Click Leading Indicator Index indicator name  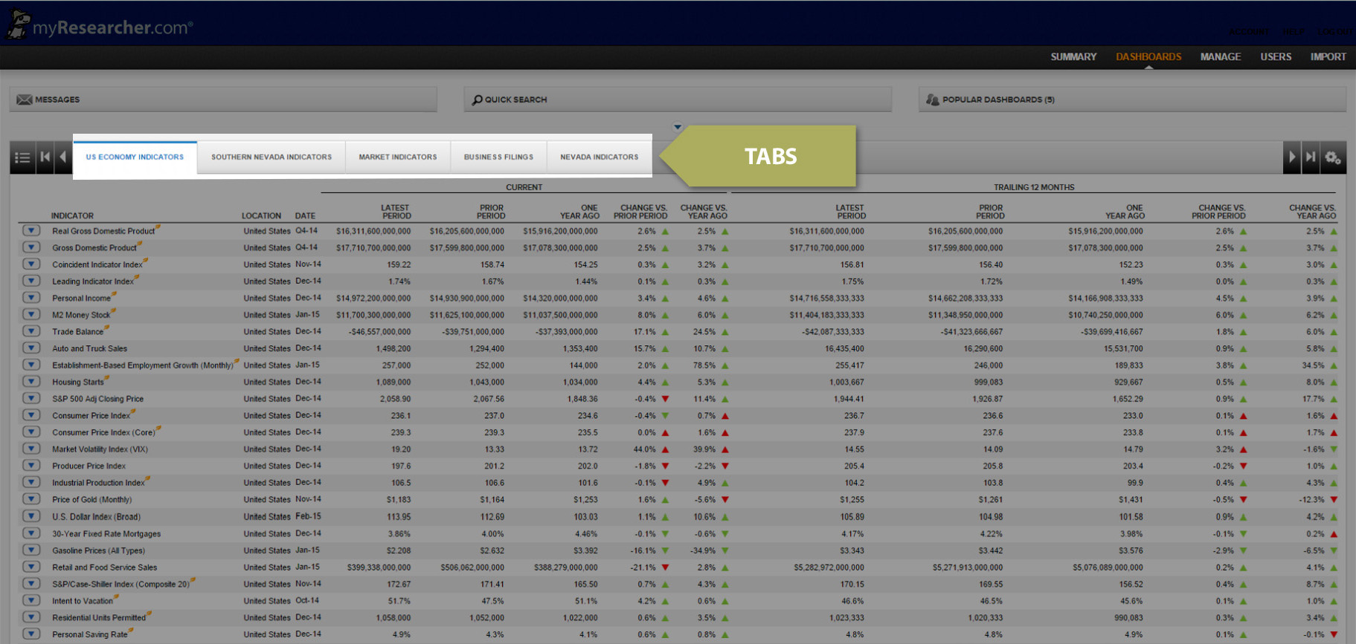point(93,282)
